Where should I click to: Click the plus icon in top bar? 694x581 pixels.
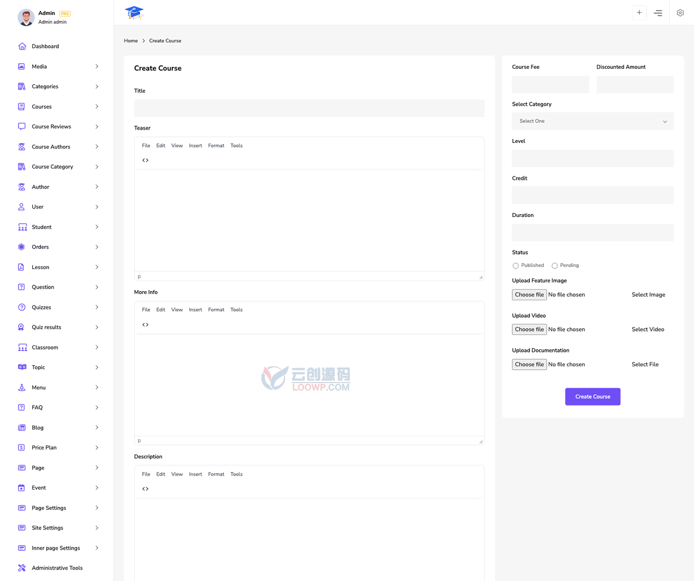pyautogui.click(x=639, y=13)
